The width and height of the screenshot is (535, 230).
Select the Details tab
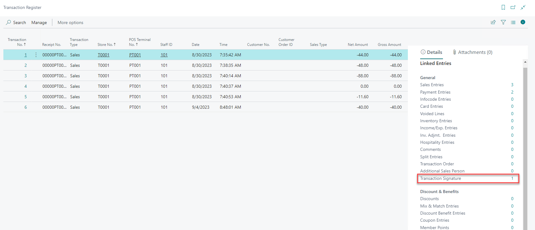coord(431,52)
